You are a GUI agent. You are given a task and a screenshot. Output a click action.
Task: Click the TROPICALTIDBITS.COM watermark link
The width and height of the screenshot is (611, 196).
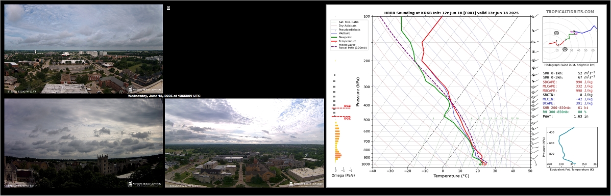coord(570,12)
